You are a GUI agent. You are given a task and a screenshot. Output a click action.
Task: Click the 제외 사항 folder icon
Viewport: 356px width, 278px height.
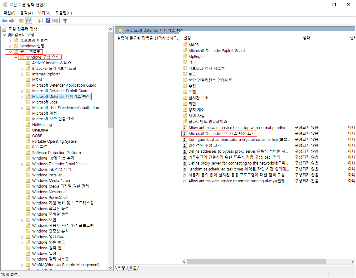(x=185, y=115)
